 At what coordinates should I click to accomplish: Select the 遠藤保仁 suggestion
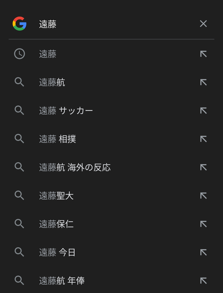pos(56,224)
